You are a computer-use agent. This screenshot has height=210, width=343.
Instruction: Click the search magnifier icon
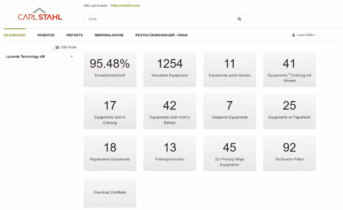point(239,19)
